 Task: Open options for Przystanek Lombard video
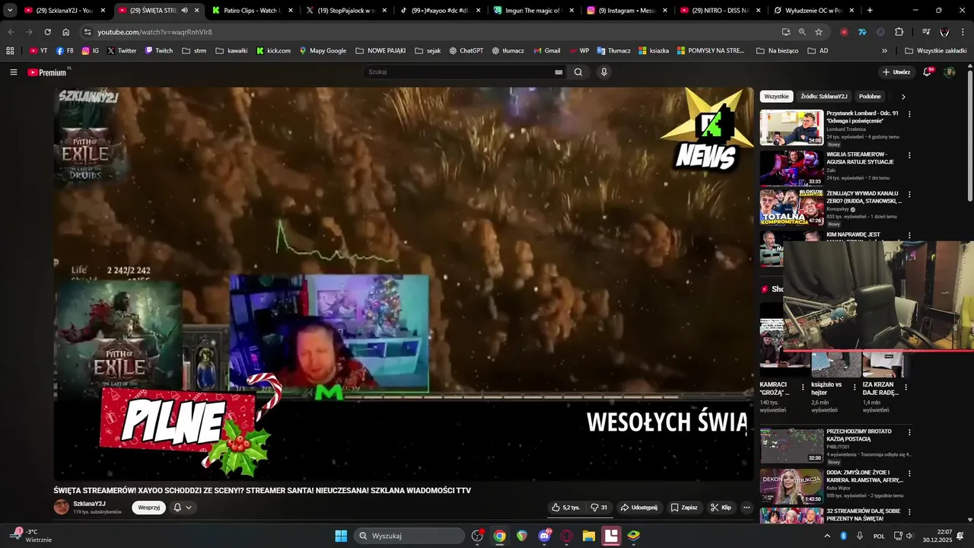pyautogui.click(x=909, y=114)
